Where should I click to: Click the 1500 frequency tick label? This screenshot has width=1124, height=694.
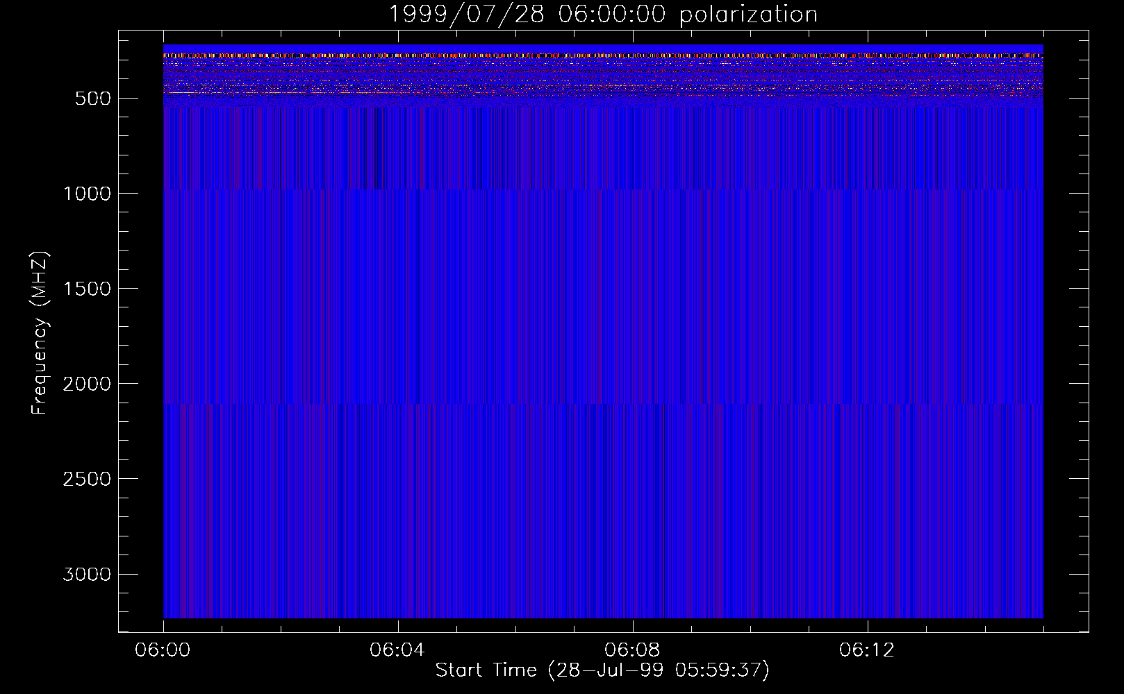point(87,289)
